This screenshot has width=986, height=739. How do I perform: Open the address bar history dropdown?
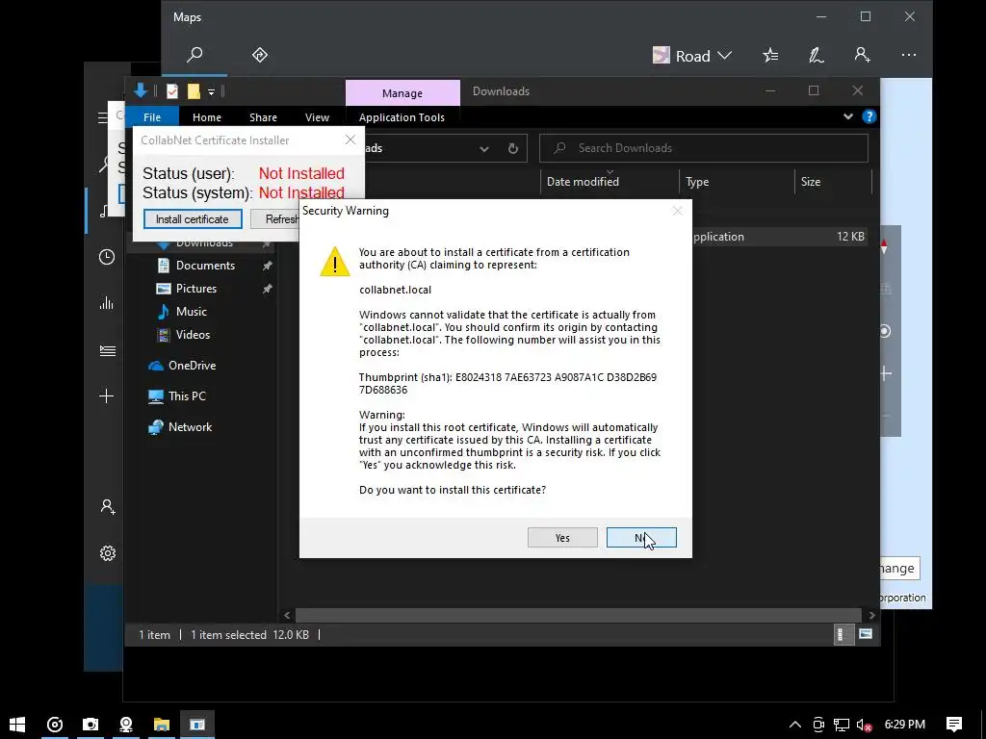484,148
